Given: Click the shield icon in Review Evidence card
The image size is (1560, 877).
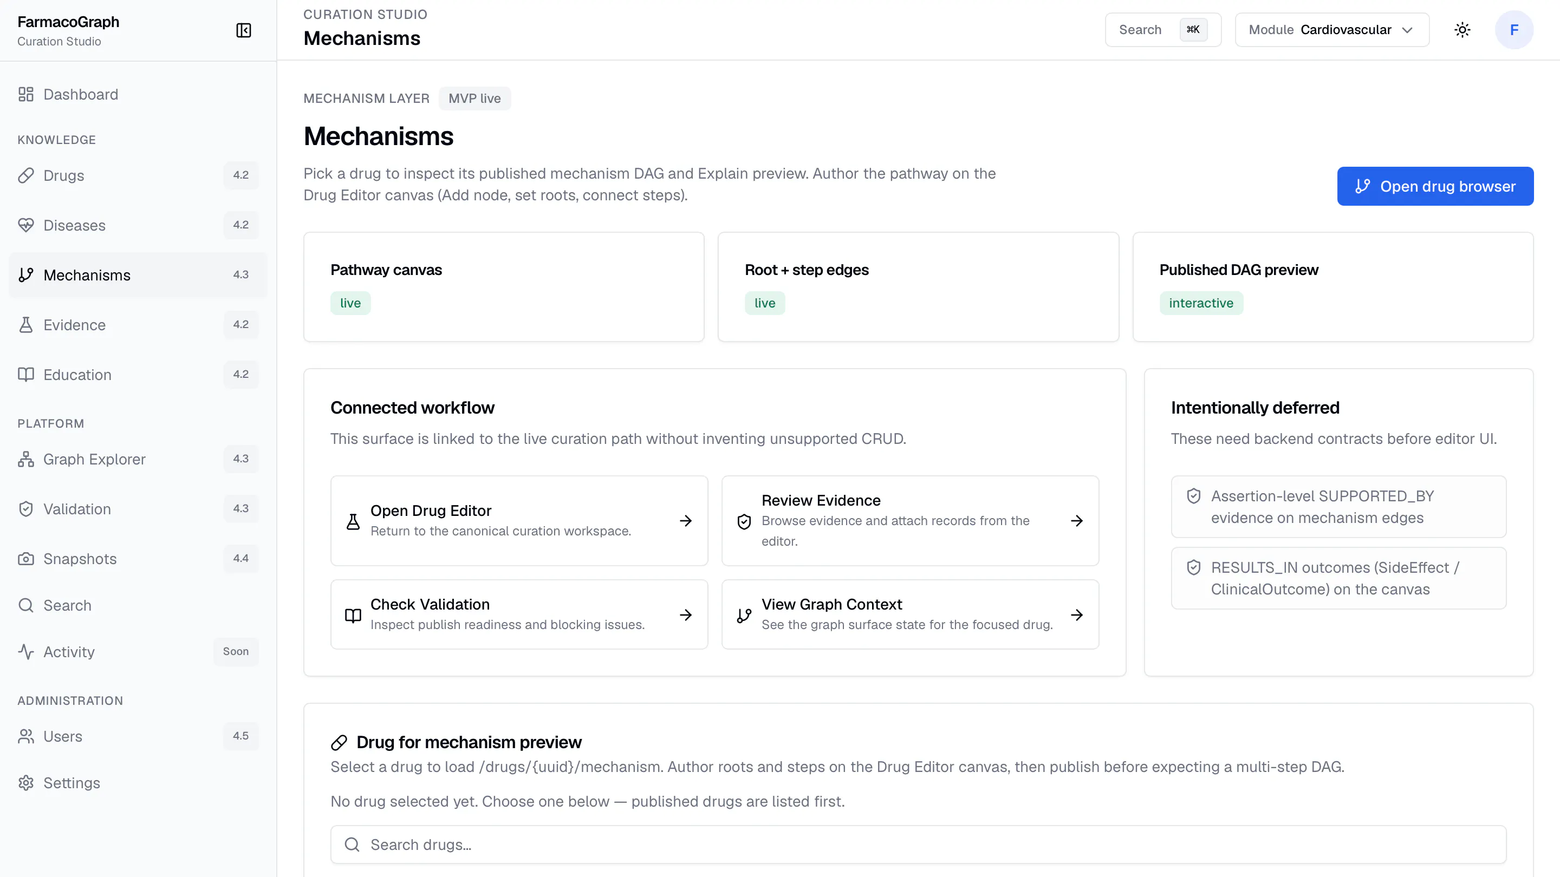Looking at the screenshot, I should coord(744,521).
